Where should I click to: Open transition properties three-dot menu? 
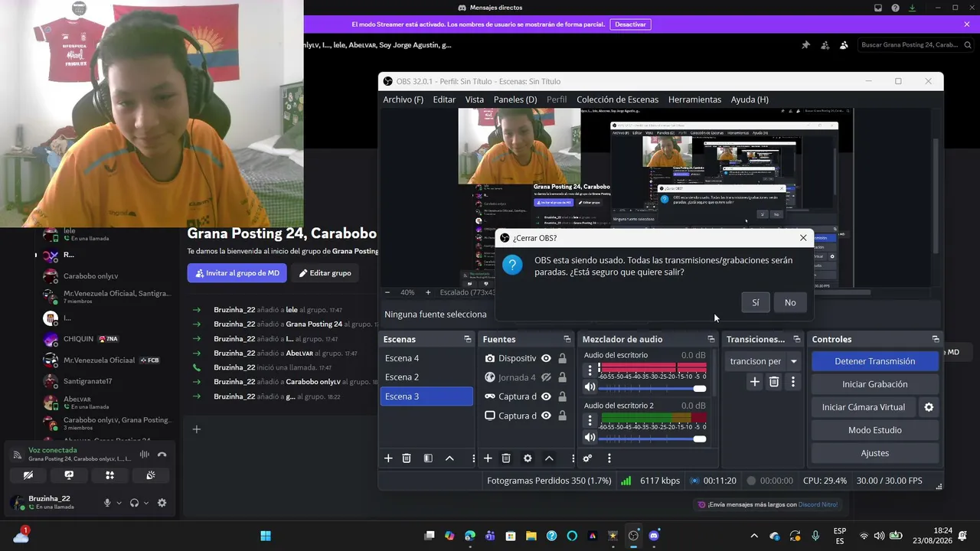(x=793, y=381)
